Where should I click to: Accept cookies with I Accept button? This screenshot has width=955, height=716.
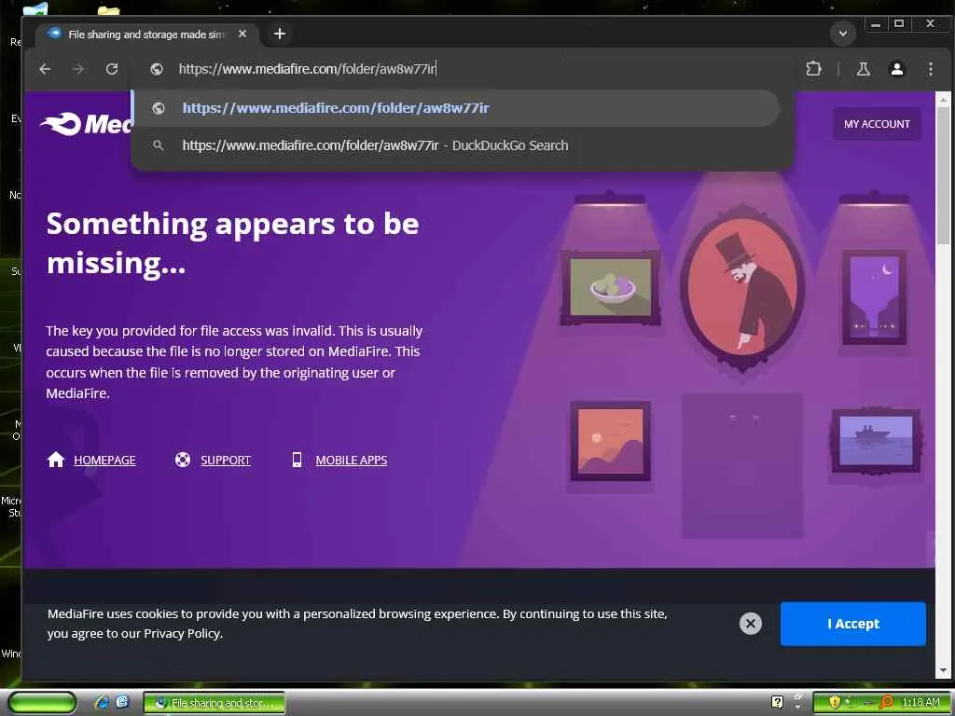point(852,624)
